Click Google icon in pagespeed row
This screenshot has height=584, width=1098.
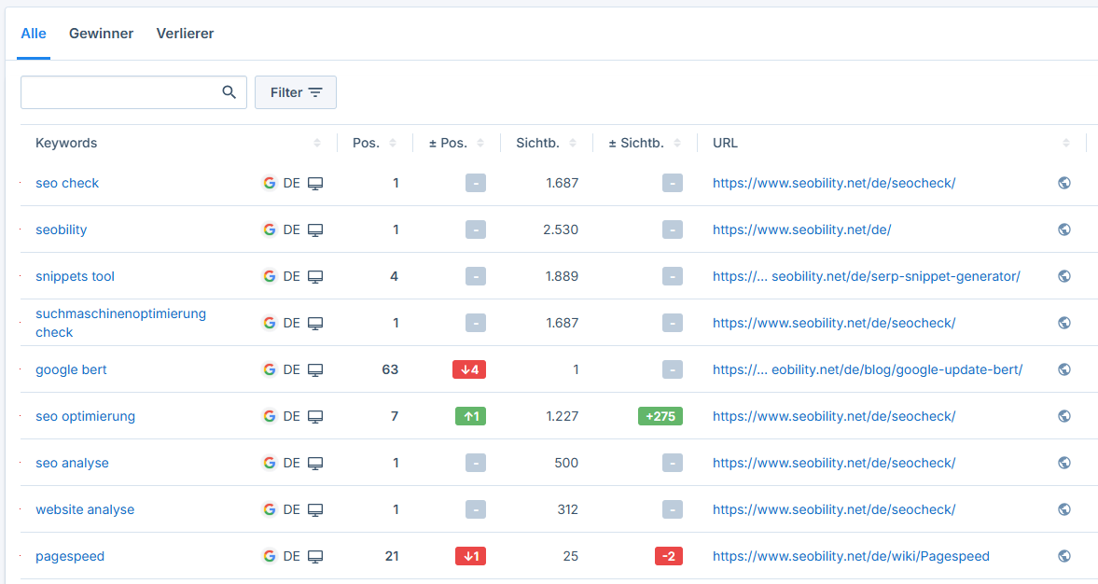pyautogui.click(x=270, y=556)
